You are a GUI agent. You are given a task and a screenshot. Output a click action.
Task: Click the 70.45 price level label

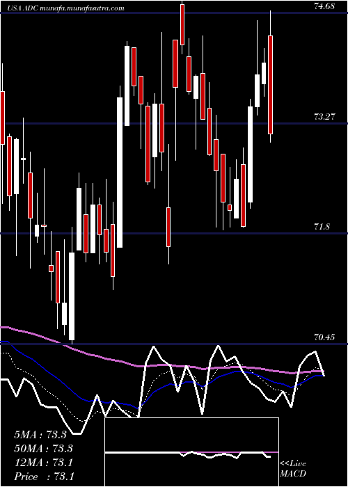point(324,337)
